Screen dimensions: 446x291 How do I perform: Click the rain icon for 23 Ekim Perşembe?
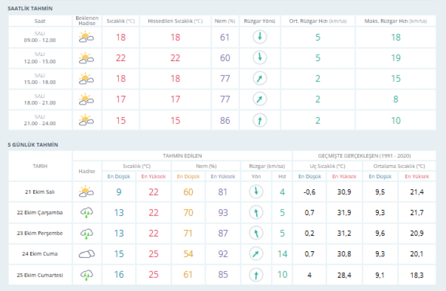tap(87, 233)
